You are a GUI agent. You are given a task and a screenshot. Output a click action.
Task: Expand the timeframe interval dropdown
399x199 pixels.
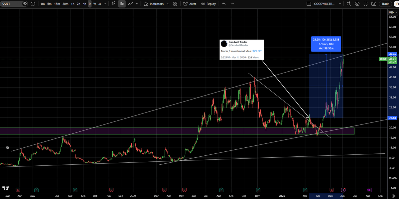[x=105, y=4]
